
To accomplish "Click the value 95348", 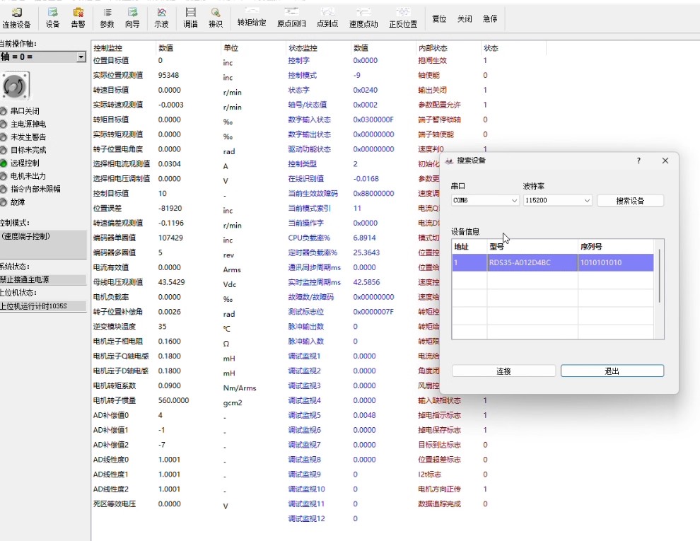I will pos(168,76).
